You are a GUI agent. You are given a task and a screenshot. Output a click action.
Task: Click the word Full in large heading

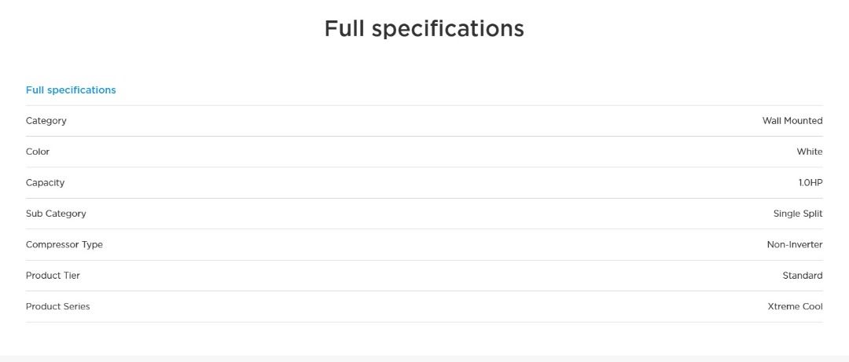[x=344, y=29]
